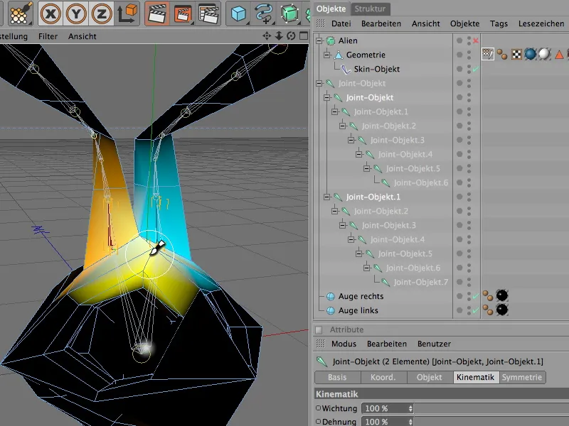Select the blue material tag on Geometrie
The height and width of the screenshot is (426, 569).
pyautogui.click(x=530, y=55)
